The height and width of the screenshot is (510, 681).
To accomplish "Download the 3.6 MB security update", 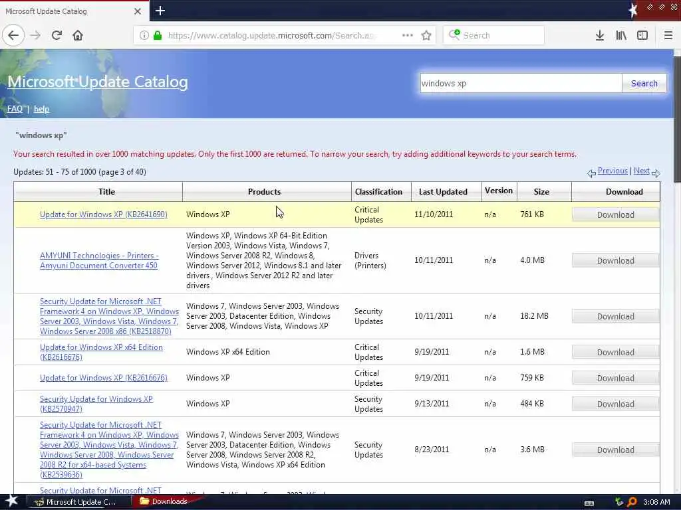I will coord(615,450).
